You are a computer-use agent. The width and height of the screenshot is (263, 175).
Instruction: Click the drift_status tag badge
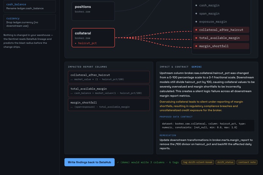pos(225,162)
